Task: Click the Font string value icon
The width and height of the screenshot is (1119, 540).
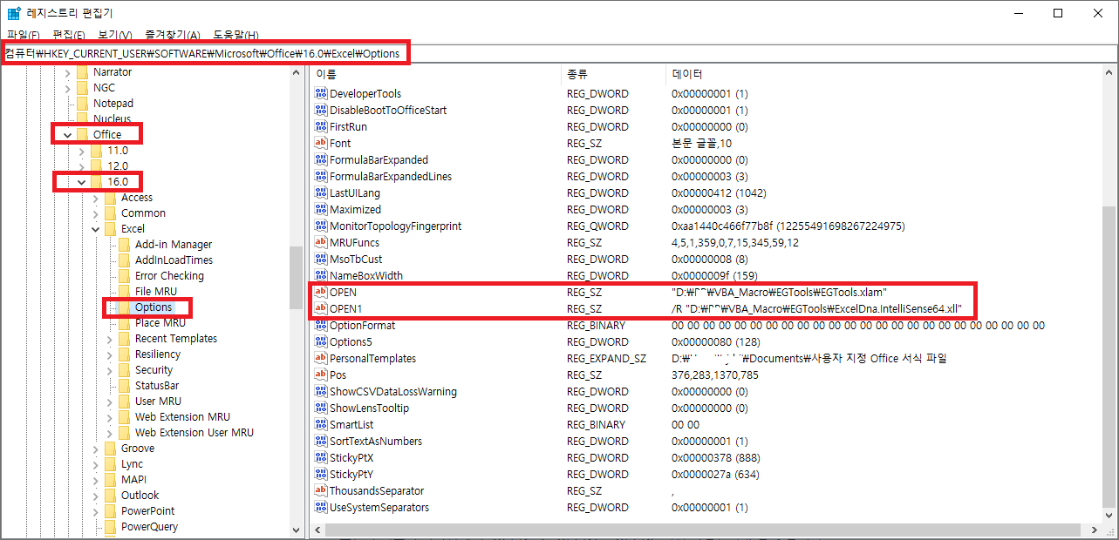Action: pos(320,144)
